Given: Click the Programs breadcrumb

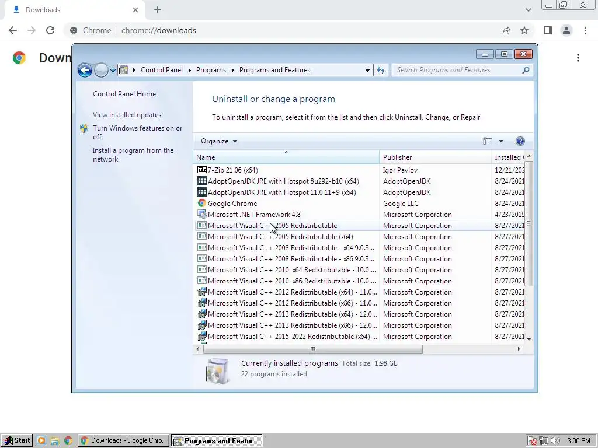Looking at the screenshot, I should pyautogui.click(x=211, y=70).
